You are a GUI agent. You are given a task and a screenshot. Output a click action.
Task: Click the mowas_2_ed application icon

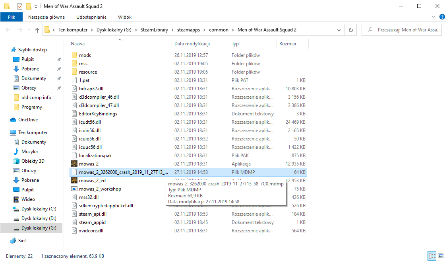pos(74,181)
